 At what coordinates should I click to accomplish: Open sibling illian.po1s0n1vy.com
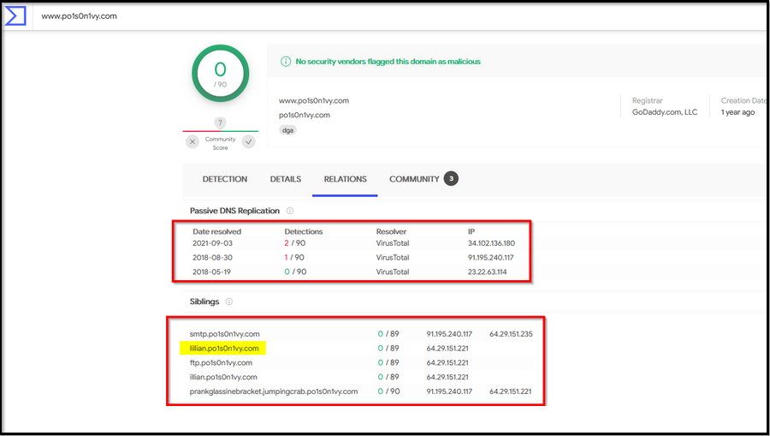point(223,377)
